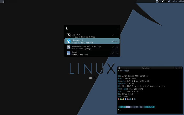
Task: Open the shjim2 user menu in panel
Action: point(181,1)
